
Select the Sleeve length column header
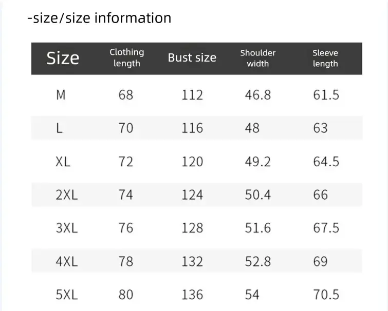click(325, 58)
